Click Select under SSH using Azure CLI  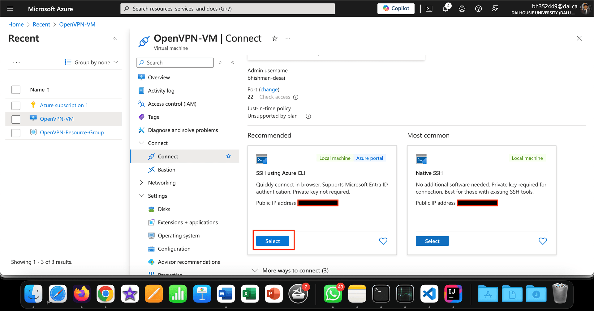point(273,241)
